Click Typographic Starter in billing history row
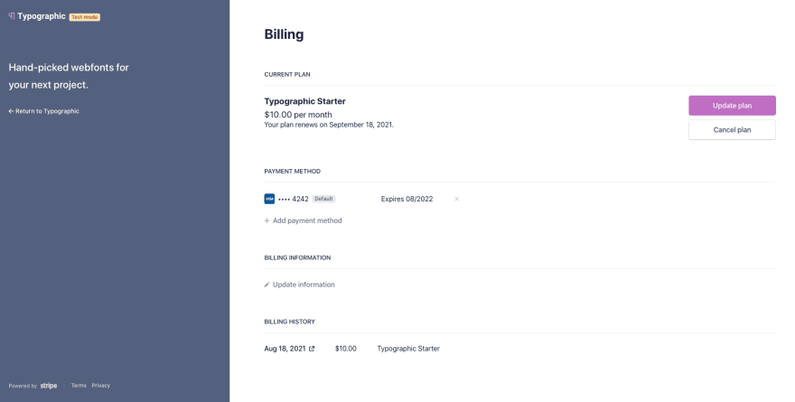The width and height of the screenshot is (795, 402). pos(408,349)
